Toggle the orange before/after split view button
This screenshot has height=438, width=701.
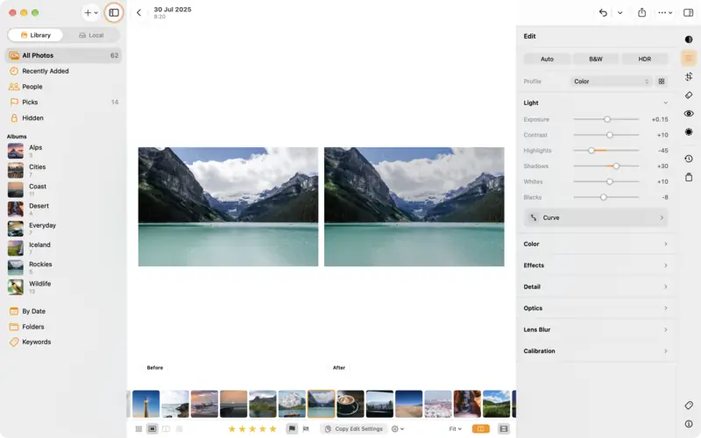point(480,429)
